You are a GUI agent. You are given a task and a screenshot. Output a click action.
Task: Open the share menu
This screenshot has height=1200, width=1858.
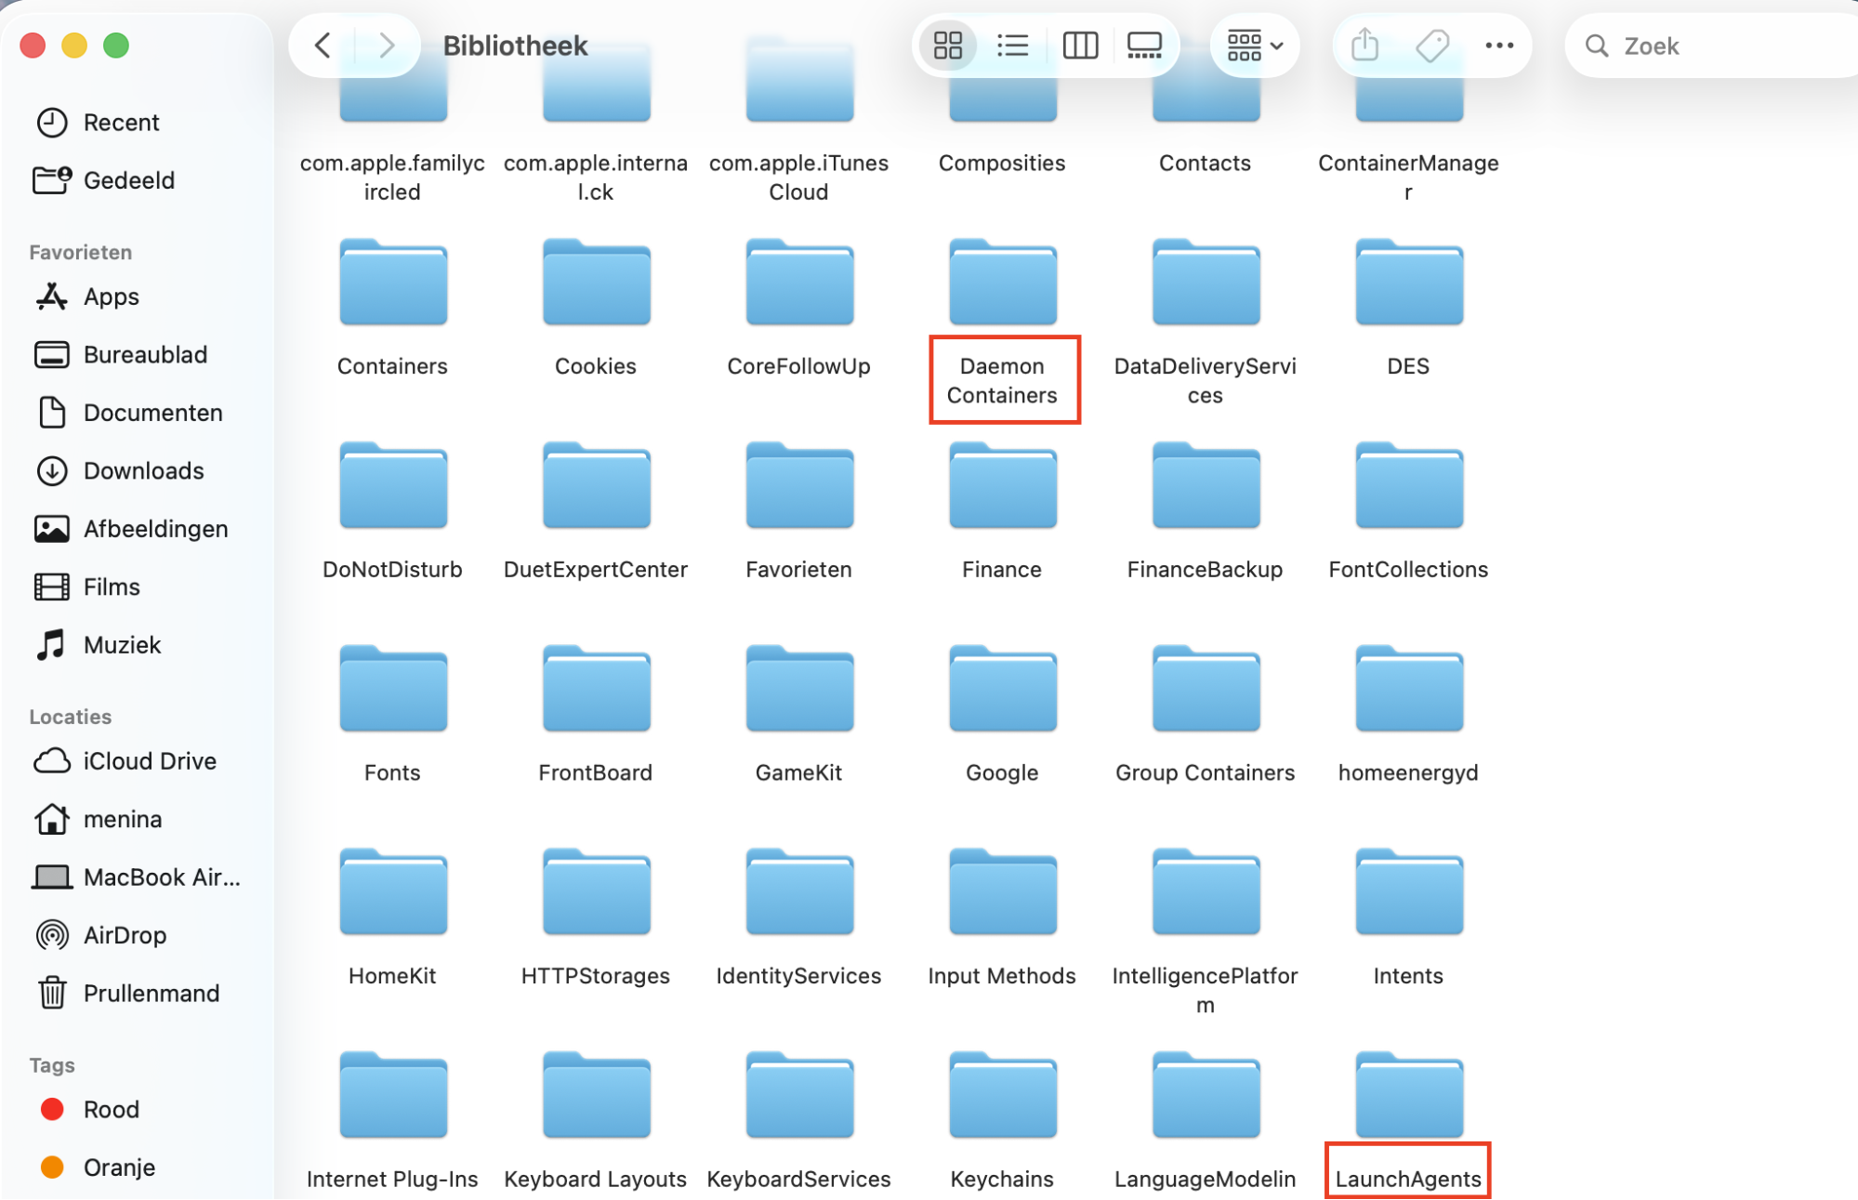tap(1364, 45)
